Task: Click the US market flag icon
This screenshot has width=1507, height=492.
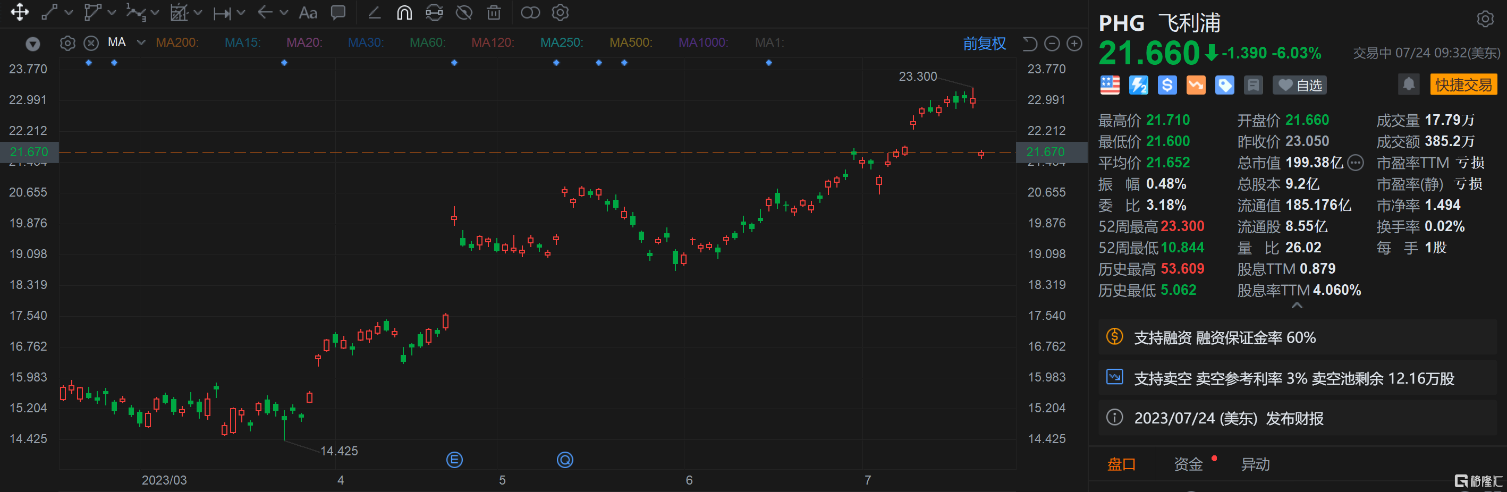Action: point(1110,86)
